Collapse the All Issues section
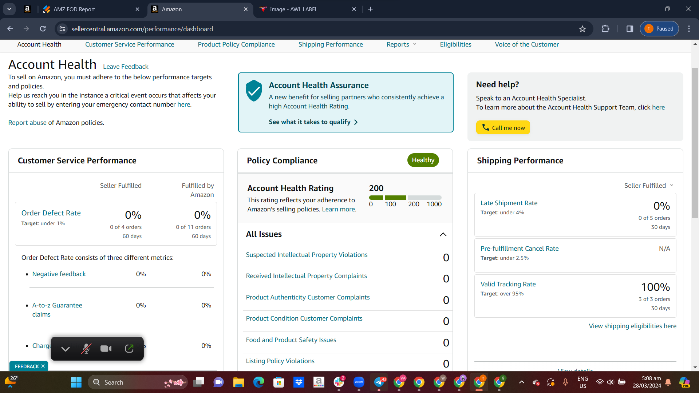This screenshot has height=393, width=699. click(x=443, y=234)
